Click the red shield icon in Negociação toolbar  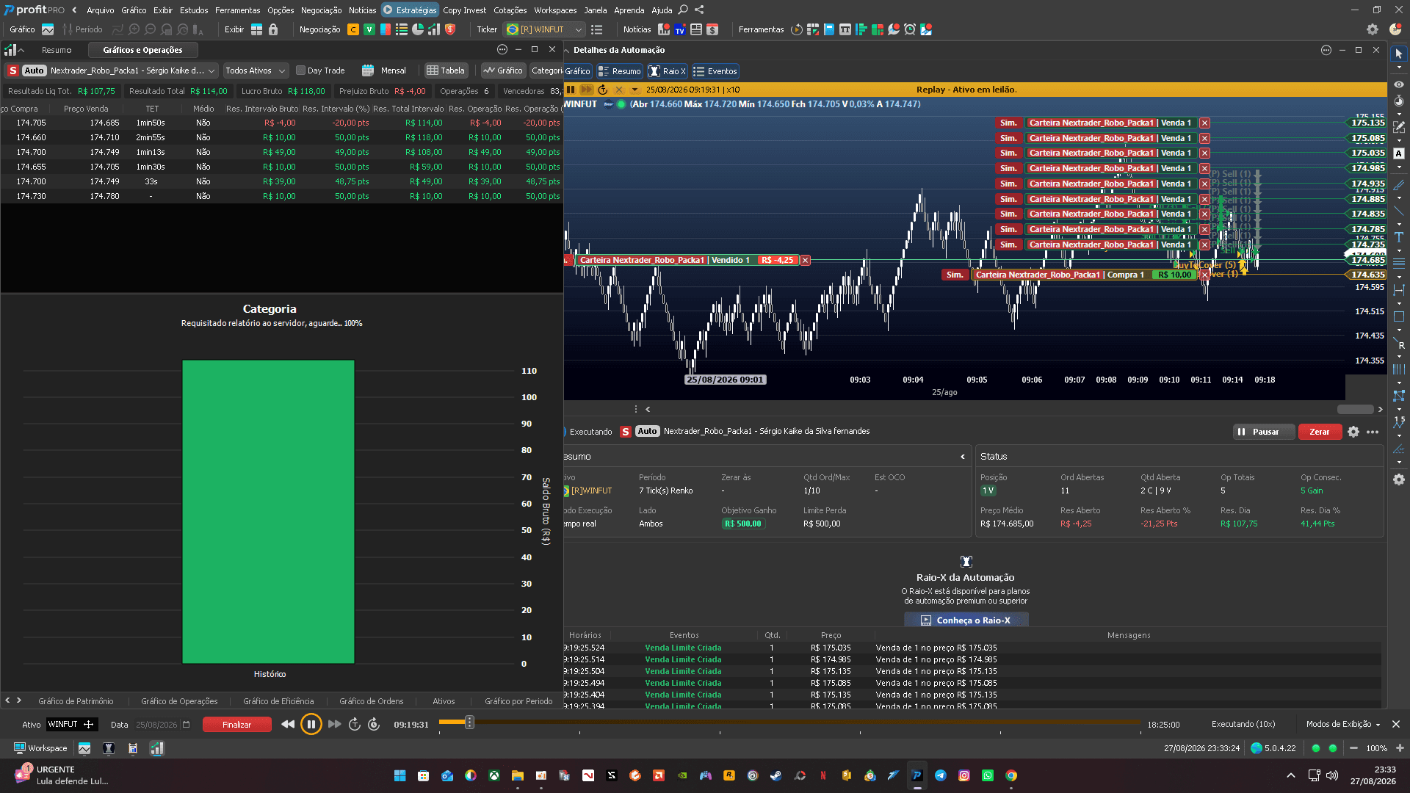450,29
